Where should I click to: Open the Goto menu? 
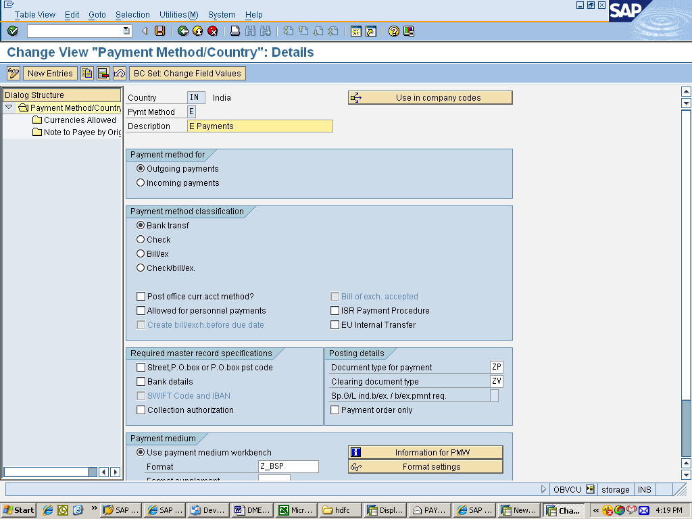97,14
